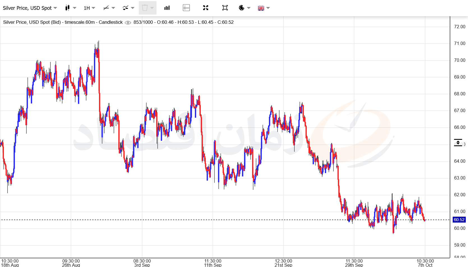Click the 29th Sep time axis label
Screen dimensions: 468x267
tap(354, 265)
